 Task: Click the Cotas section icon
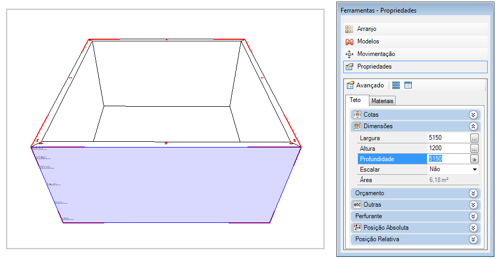pyautogui.click(x=357, y=115)
